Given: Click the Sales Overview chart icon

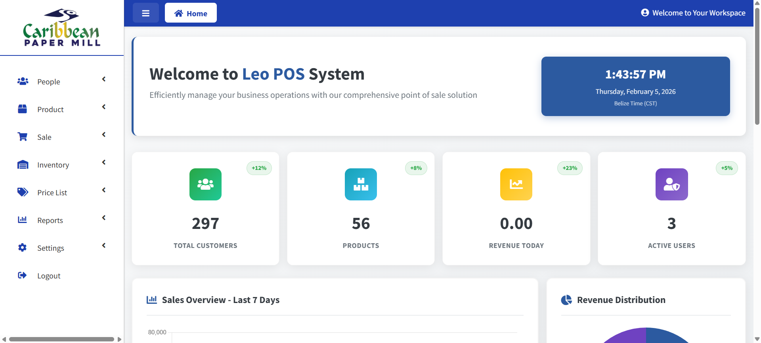Looking at the screenshot, I should coord(152,300).
